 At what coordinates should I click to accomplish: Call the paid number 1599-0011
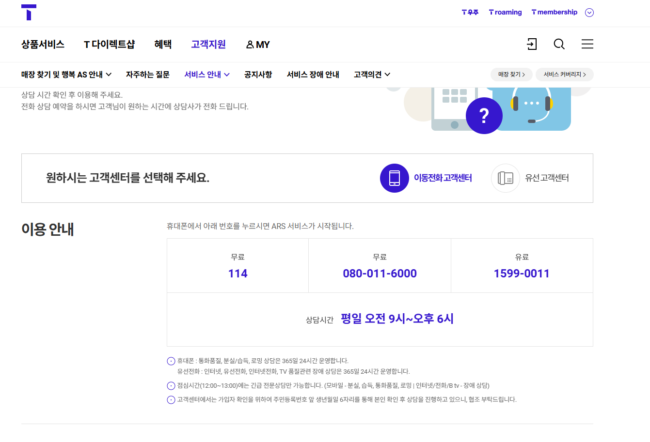[522, 274]
